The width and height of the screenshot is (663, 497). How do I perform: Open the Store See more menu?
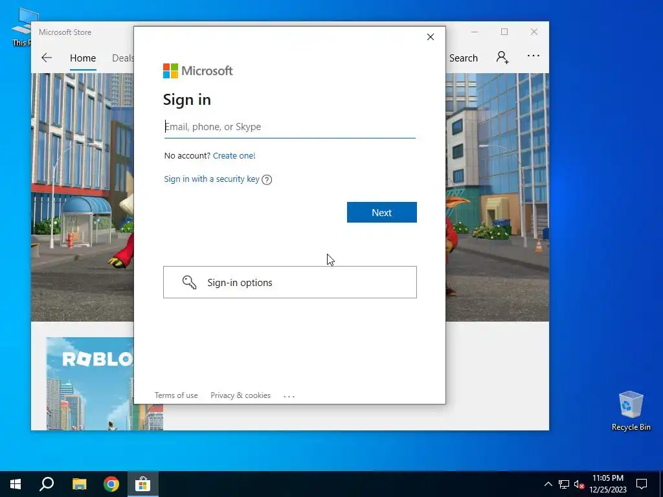pos(534,56)
